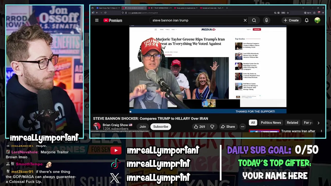The width and height of the screenshot is (331, 186).
Task: Join the Brian Craig Show channel
Action: pyautogui.click(x=143, y=127)
